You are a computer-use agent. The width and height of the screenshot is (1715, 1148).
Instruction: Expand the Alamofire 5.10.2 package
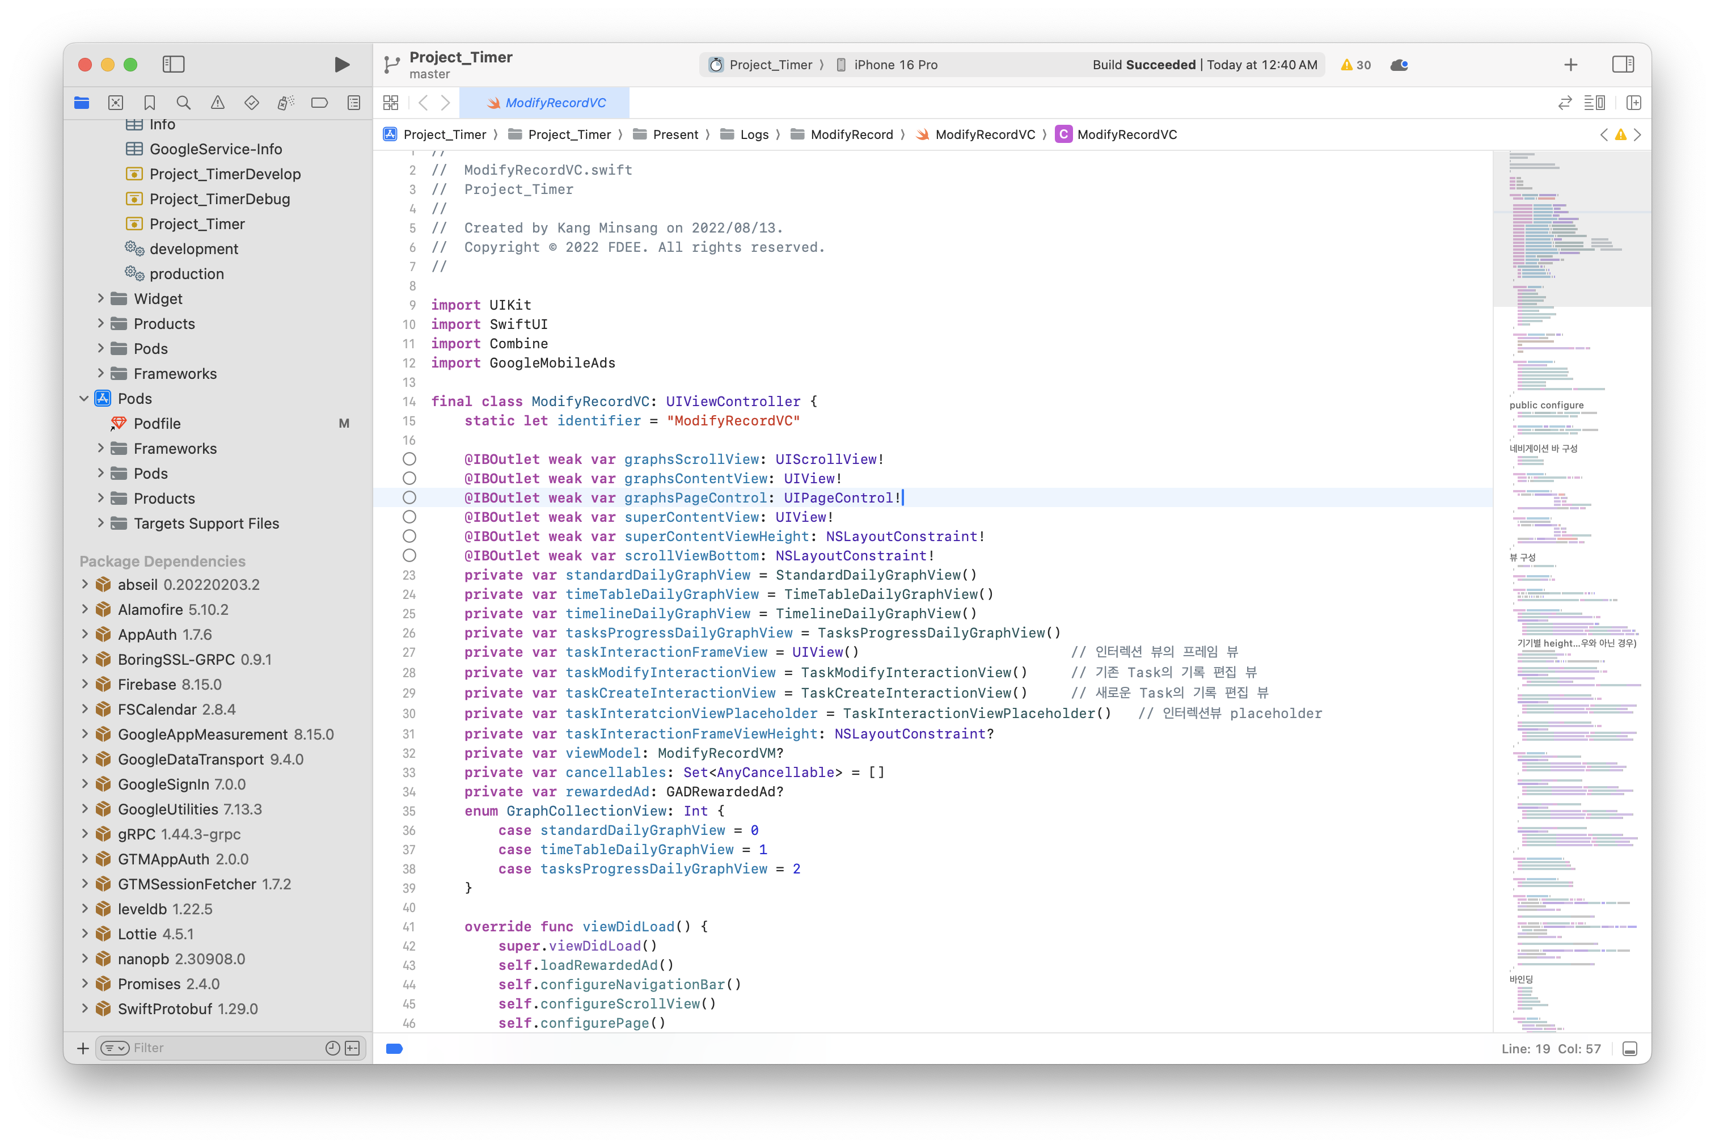point(84,609)
